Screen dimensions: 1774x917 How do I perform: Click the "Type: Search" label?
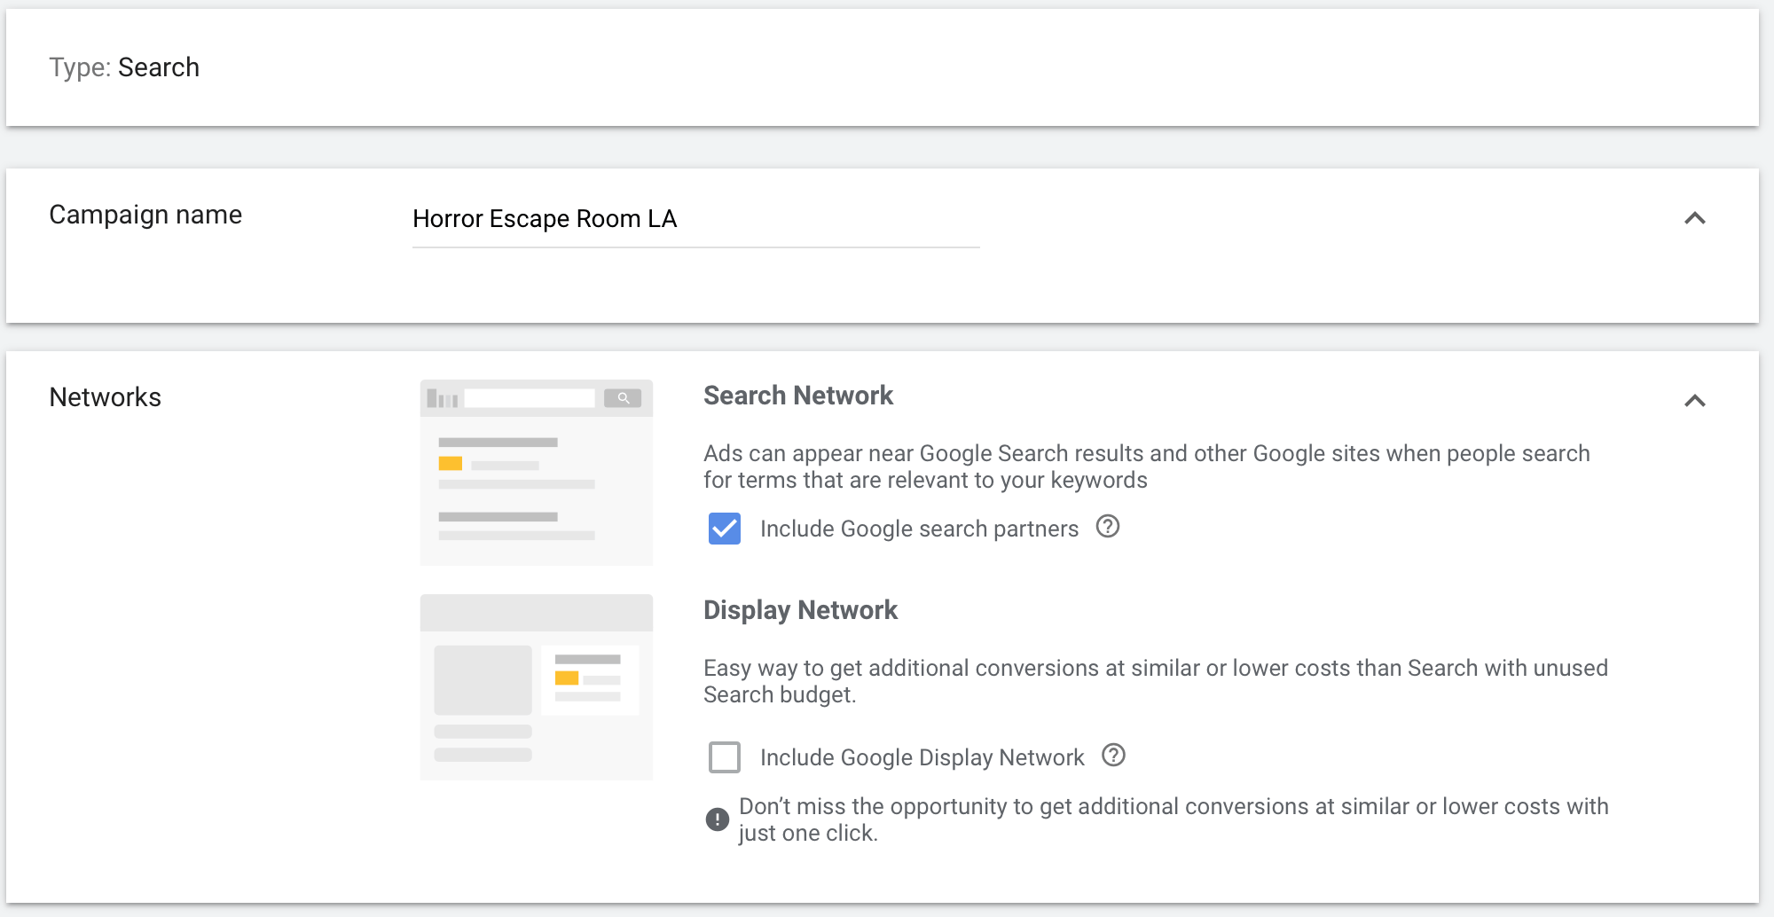coord(123,67)
